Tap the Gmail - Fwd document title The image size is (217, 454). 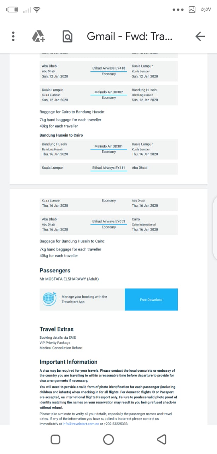129,36
